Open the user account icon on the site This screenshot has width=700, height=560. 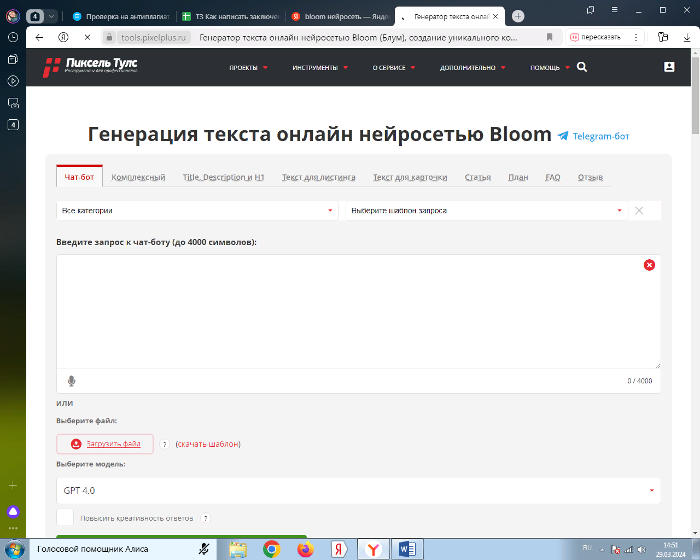669,67
